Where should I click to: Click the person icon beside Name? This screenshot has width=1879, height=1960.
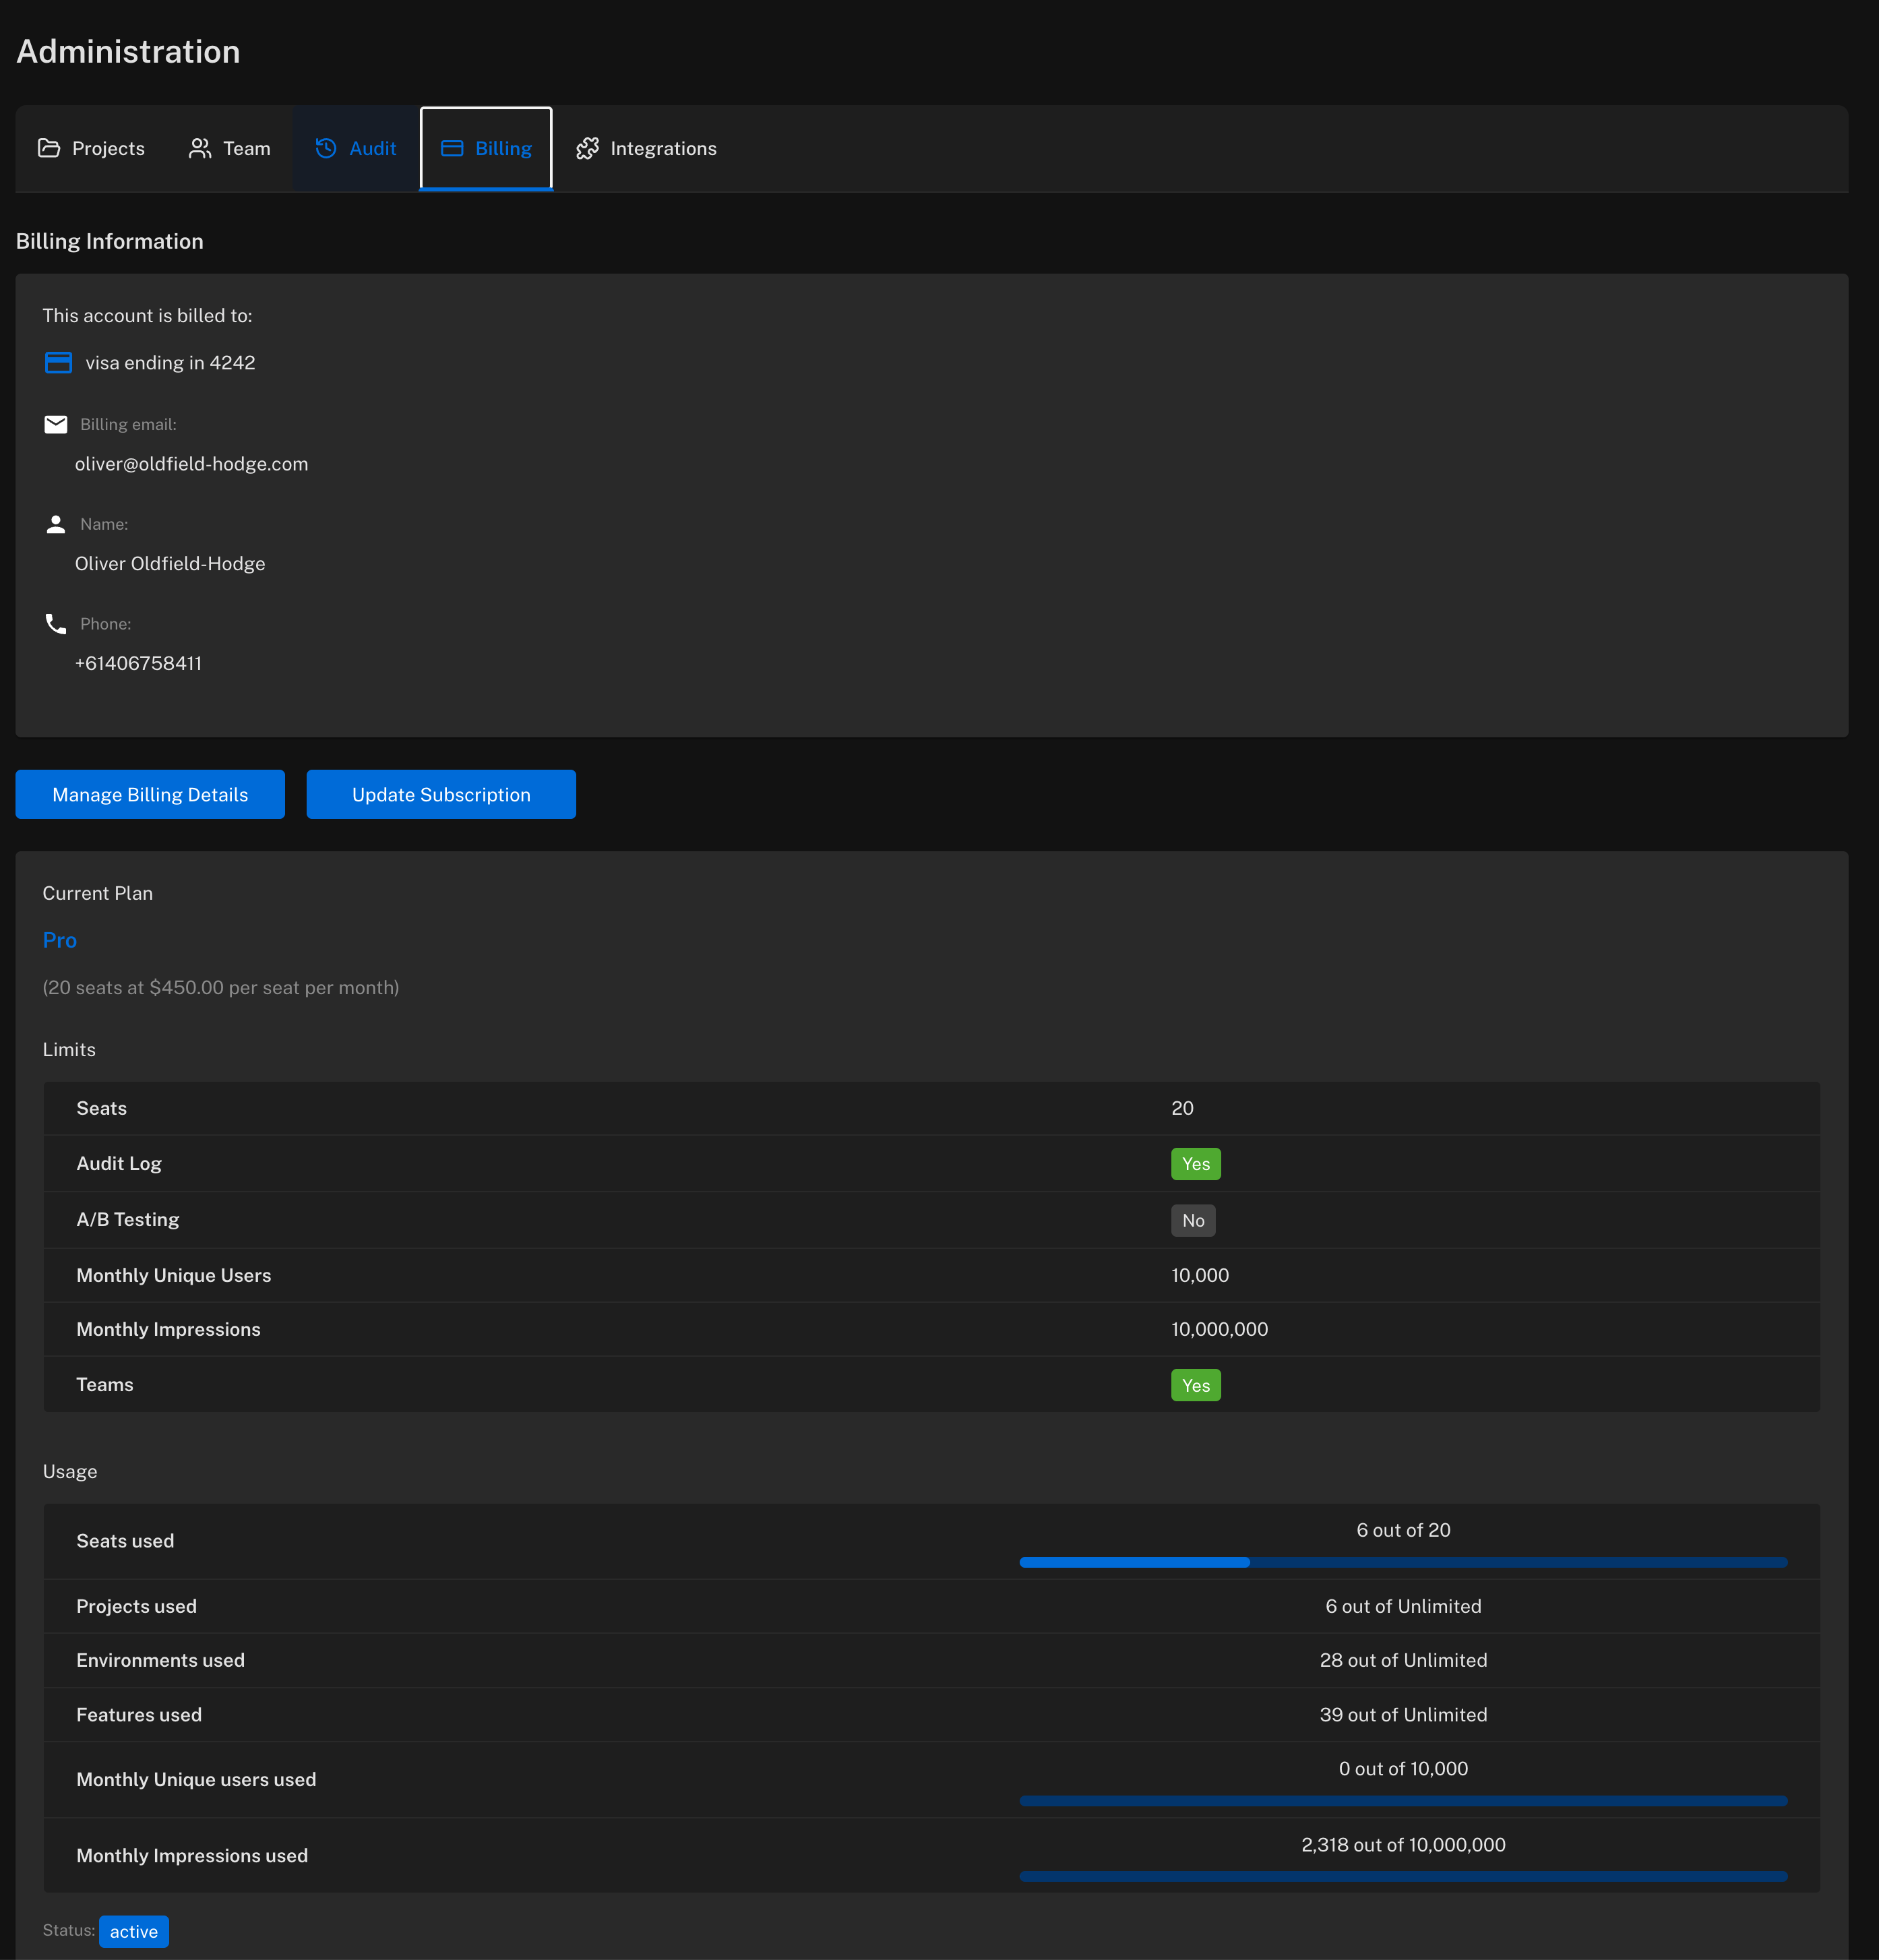[x=56, y=524]
